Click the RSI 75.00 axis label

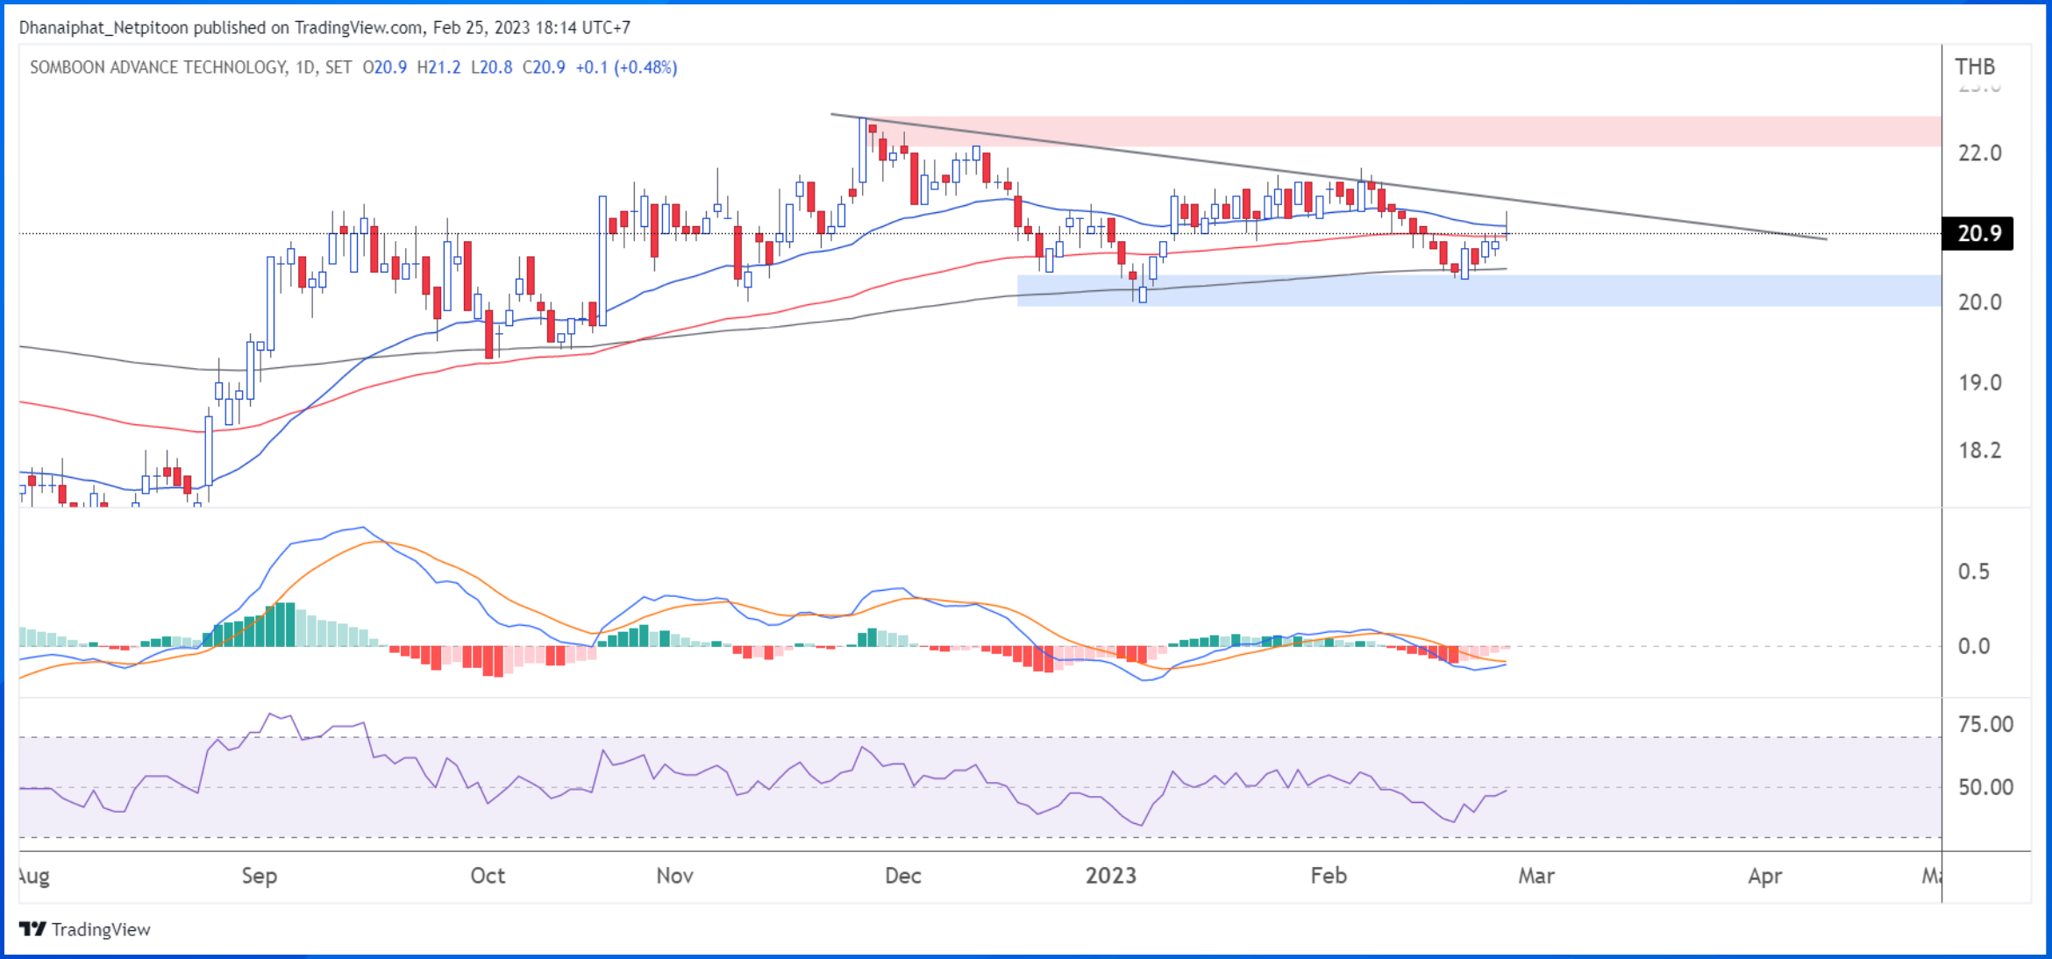[x=1986, y=724]
